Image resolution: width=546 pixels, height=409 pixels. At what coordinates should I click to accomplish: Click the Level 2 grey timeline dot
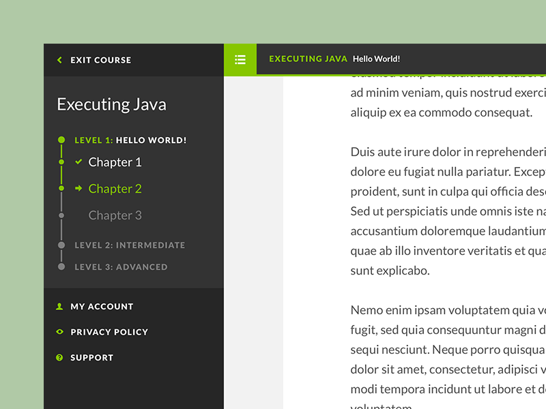point(61,245)
